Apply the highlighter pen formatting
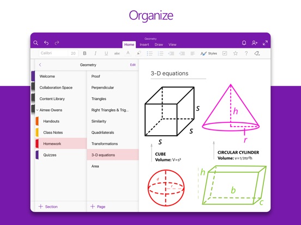Viewport: 301px width, 225px height. (x=139, y=53)
